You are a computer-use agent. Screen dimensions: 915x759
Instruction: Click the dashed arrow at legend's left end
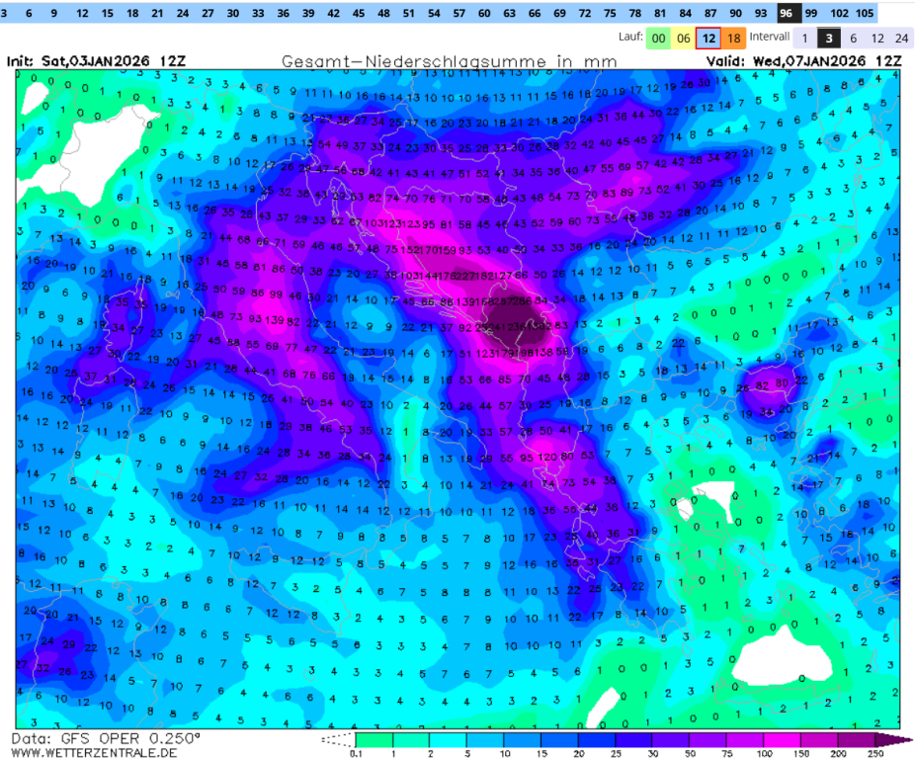click(338, 739)
